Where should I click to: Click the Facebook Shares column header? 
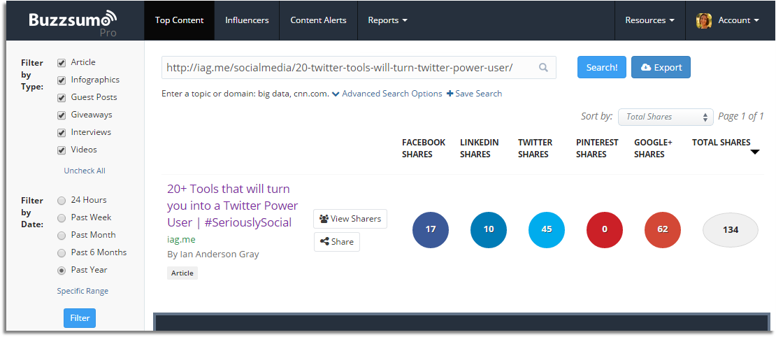coord(424,148)
